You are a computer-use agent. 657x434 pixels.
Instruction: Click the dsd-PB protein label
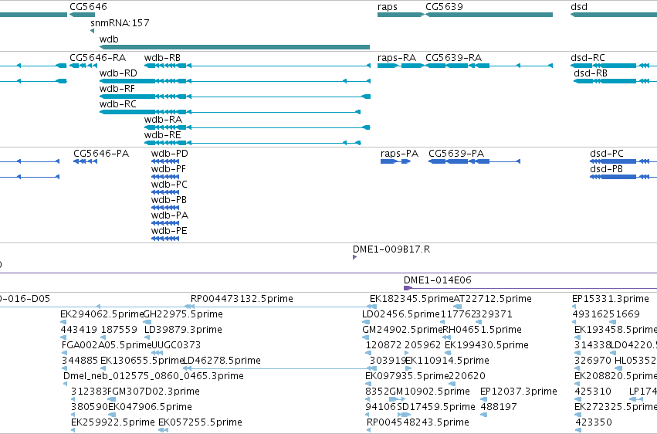point(606,169)
